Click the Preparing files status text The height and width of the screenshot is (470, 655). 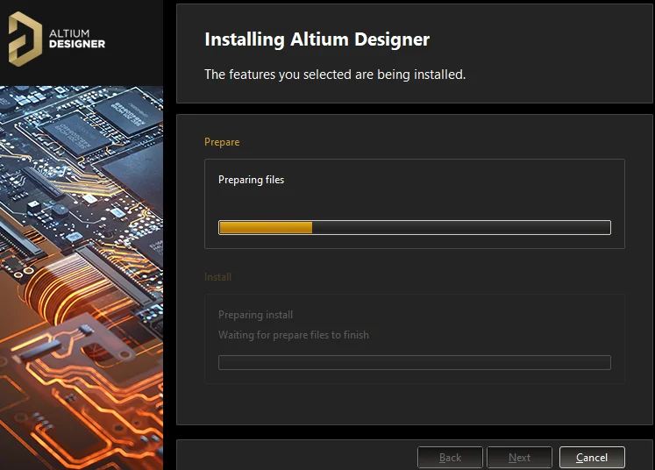(251, 180)
